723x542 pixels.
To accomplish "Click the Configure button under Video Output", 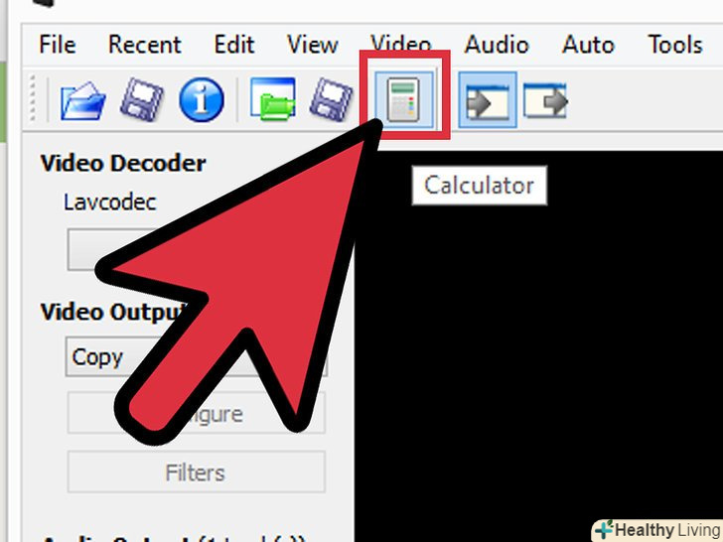I will point(197,413).
